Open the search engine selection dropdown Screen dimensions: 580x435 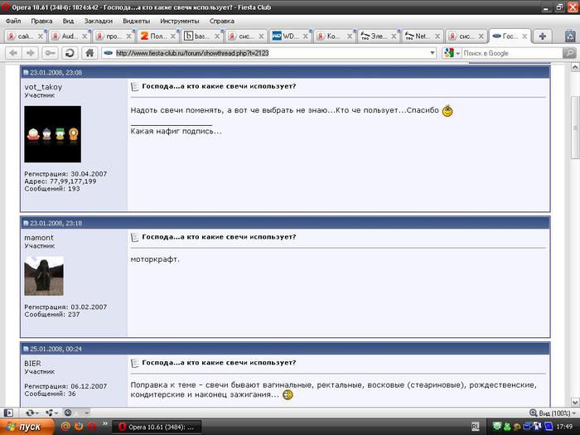457,54
